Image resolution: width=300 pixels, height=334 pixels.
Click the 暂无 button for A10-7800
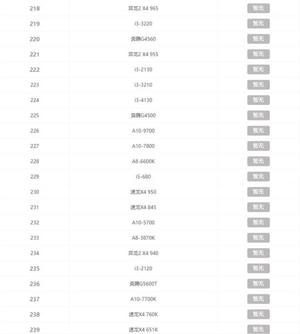point(258,146)
